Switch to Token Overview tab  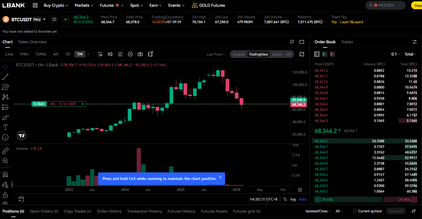coord(32,42)
